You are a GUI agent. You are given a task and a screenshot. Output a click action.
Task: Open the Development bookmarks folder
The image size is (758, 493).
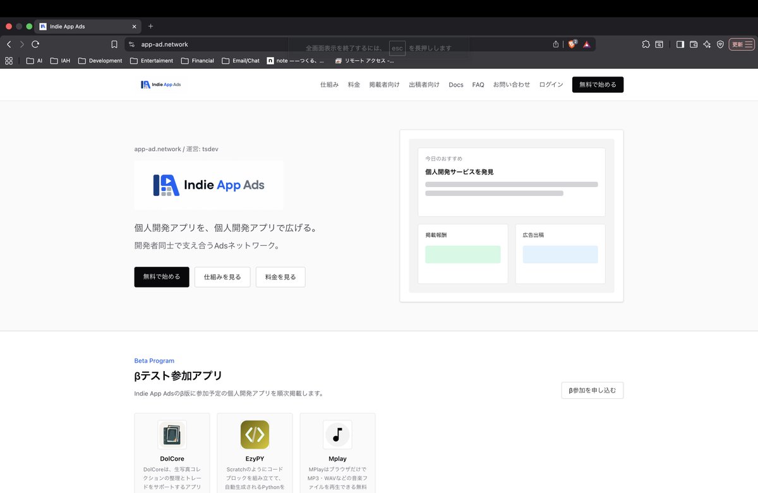[x=100, y=61]
